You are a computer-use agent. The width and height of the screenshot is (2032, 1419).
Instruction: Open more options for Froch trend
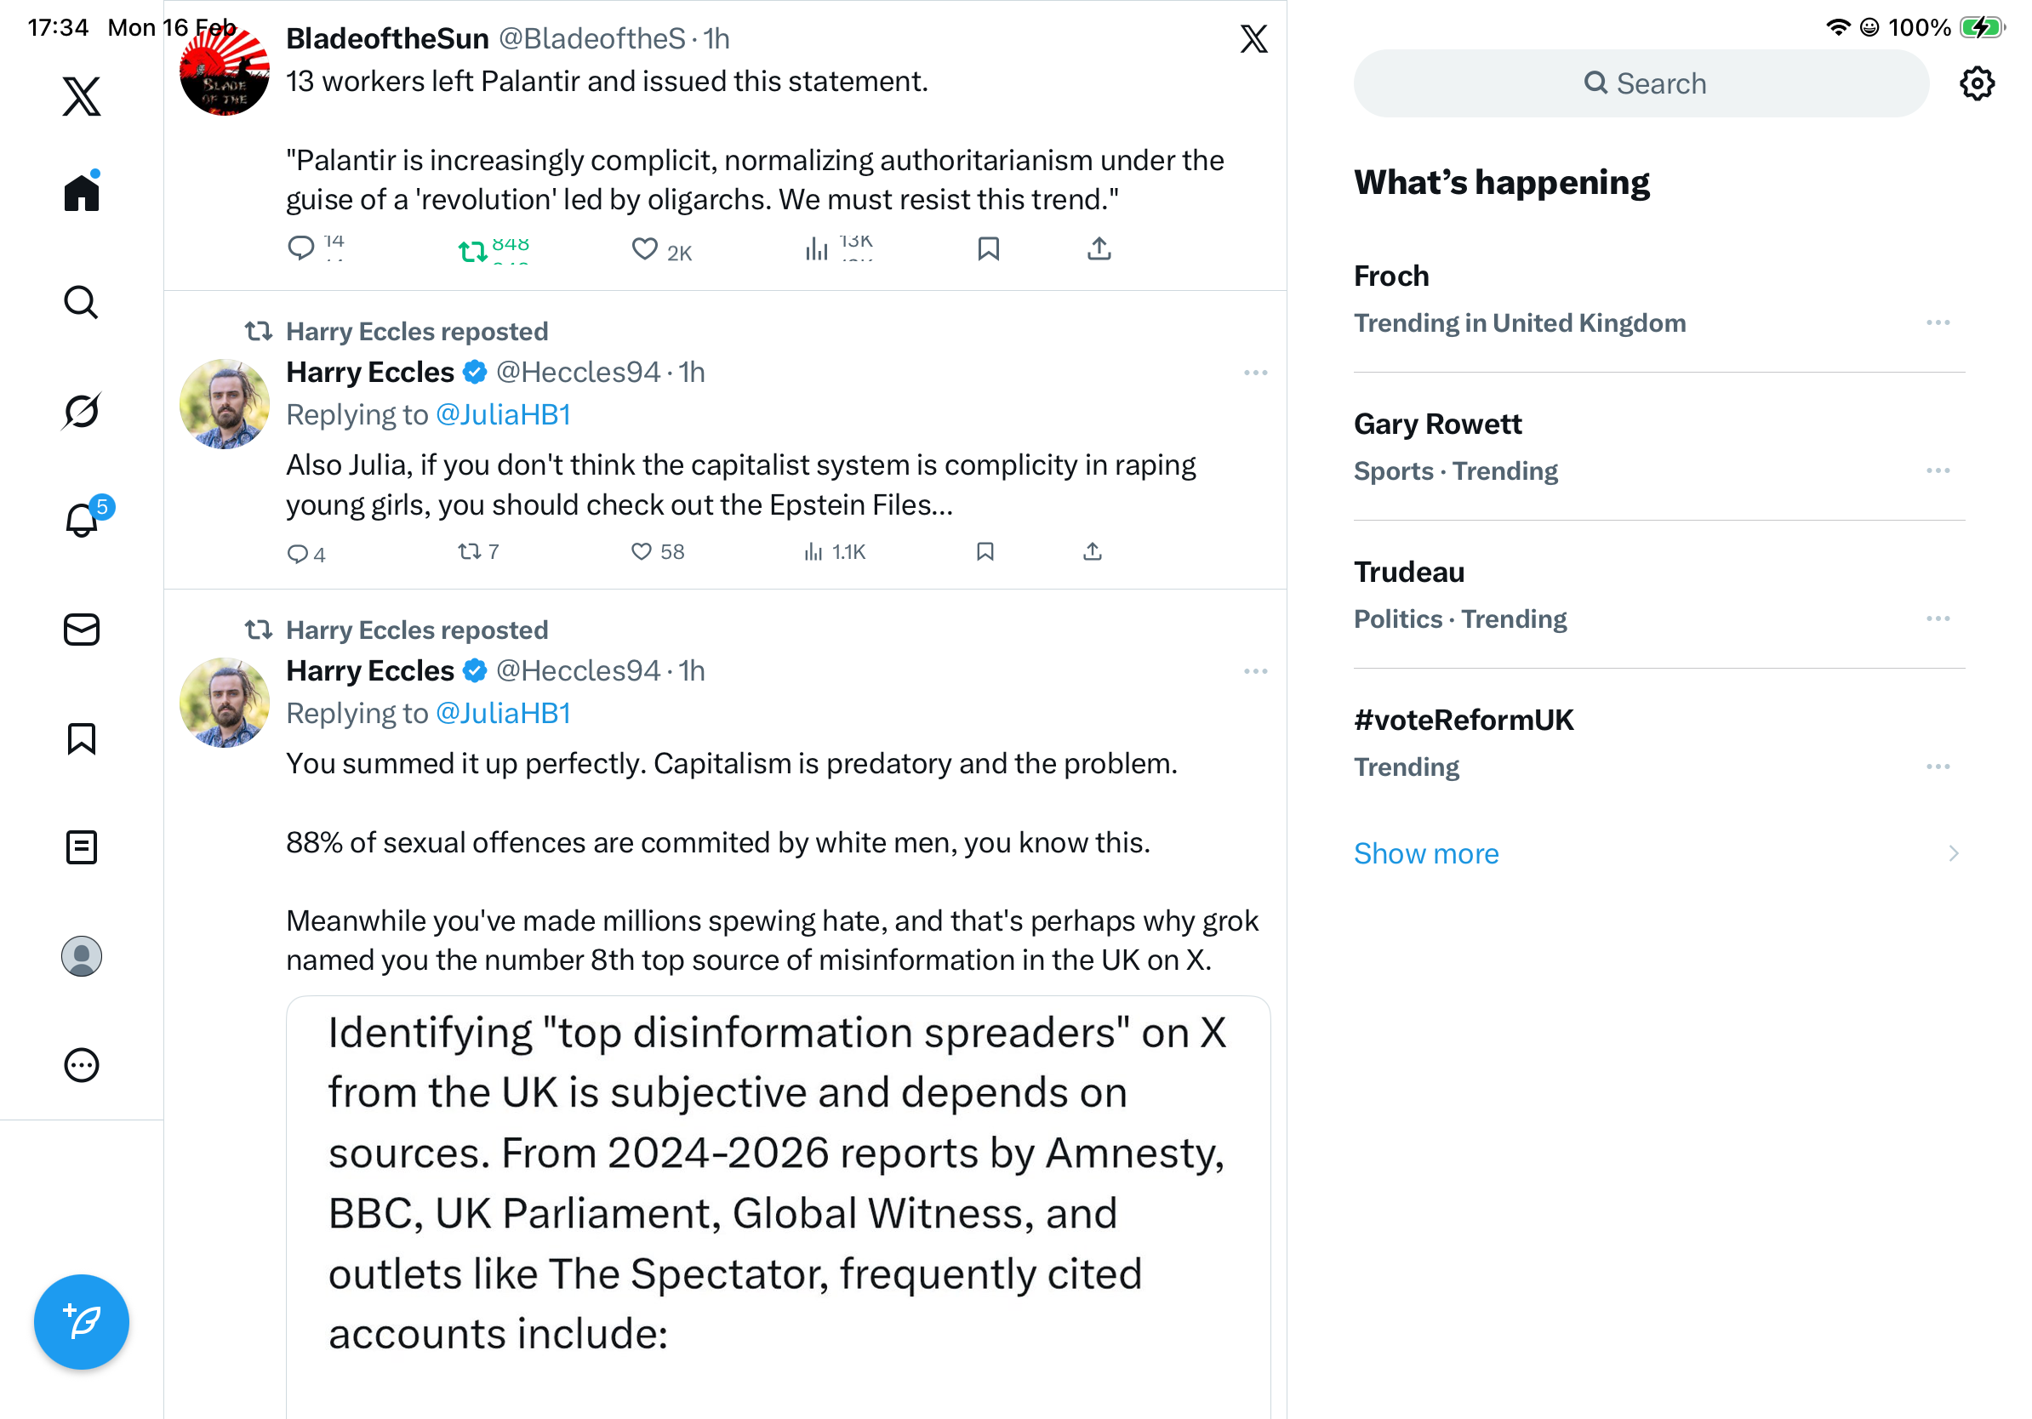tap(1938, 323)
